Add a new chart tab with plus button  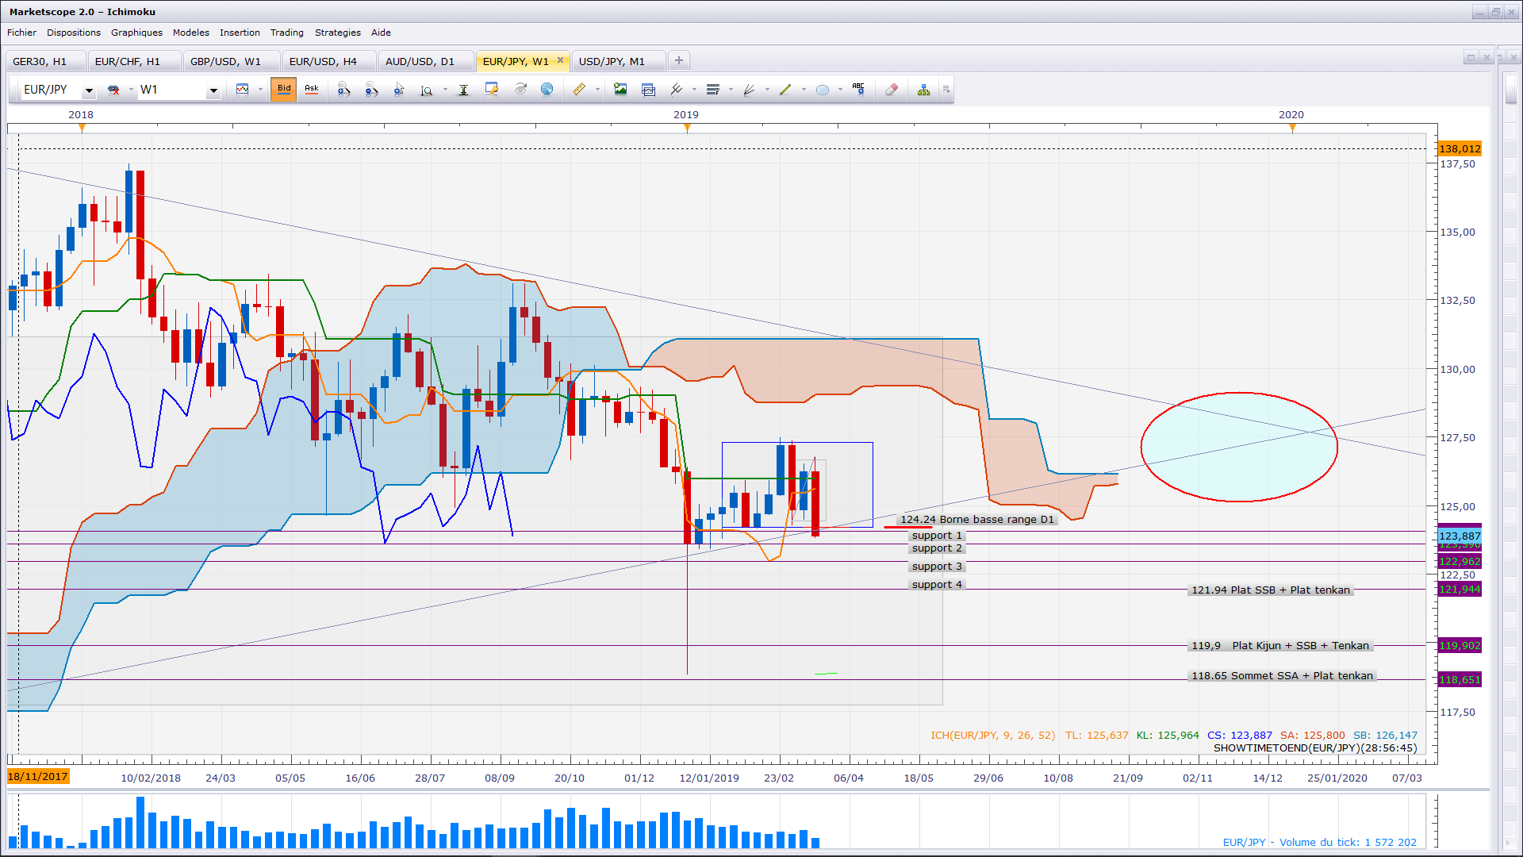pyautogui.click(x=679, y=60)
